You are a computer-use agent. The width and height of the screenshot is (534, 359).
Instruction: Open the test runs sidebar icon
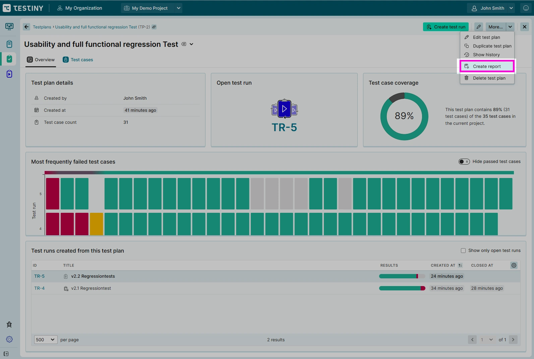tap(9, 74)
